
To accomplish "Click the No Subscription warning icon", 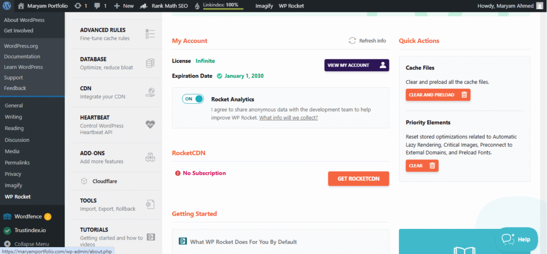I will (177, 173).
